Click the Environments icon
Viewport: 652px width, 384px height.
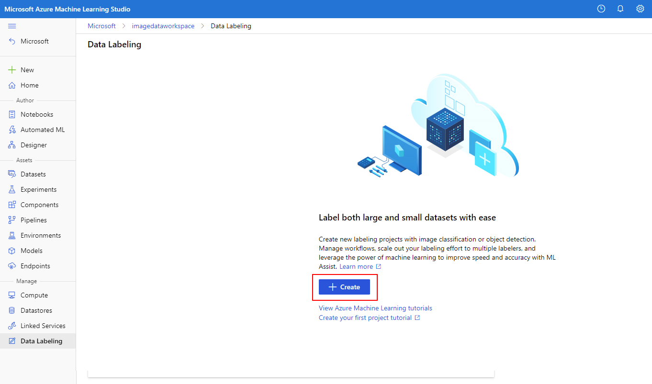click(12, 235)
